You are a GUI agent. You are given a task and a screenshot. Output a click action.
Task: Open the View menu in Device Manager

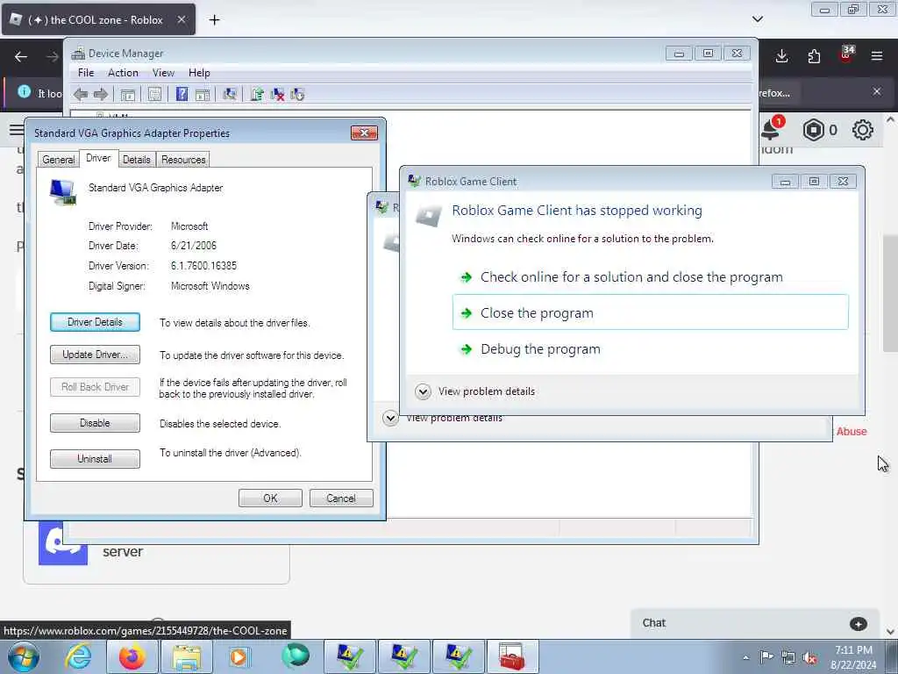click(163, 73)
